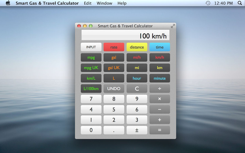
Task: Click the multiply operator key
Action: click(x=160, y=99)
